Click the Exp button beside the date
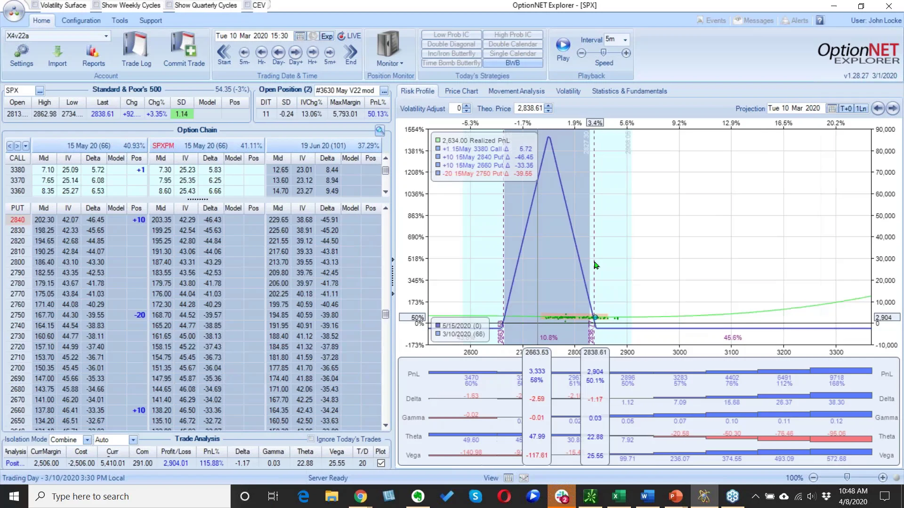904x508 pixels. (x=327, y=36)
